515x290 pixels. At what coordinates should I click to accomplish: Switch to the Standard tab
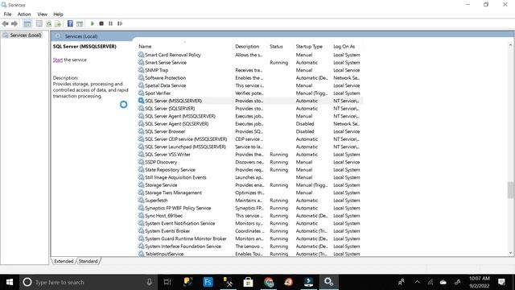88,261
